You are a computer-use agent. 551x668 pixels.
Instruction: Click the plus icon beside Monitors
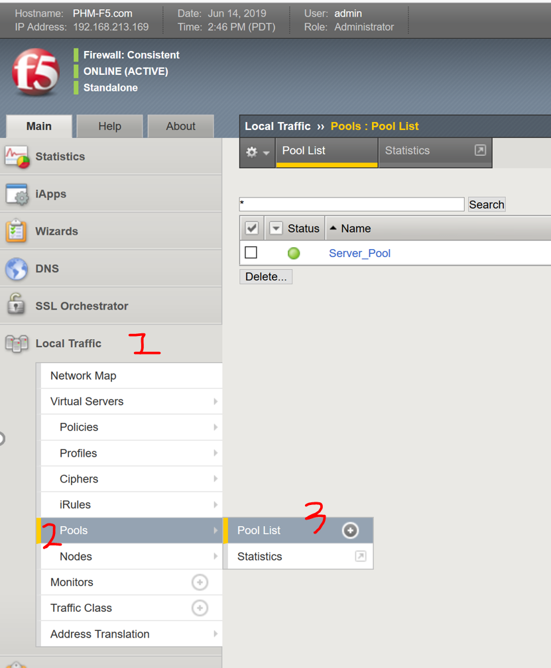point(200,583)
